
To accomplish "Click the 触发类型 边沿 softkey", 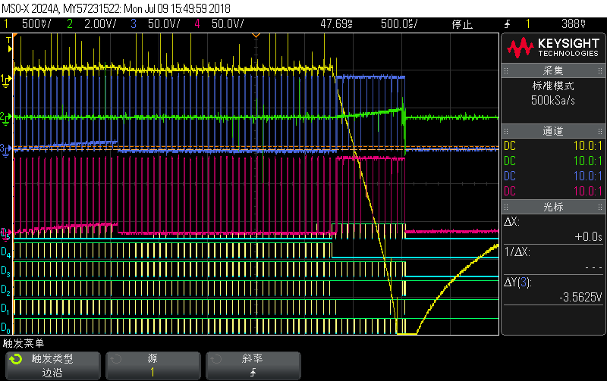I will click(53, 366).
